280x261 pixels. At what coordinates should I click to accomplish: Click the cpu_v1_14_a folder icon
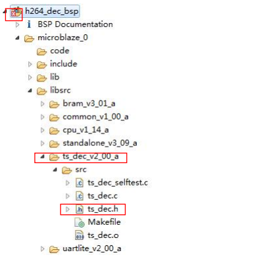pyautogui.click(x=54, y=131)
